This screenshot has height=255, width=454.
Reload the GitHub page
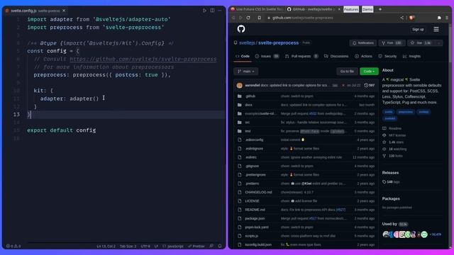coord(248,18)
